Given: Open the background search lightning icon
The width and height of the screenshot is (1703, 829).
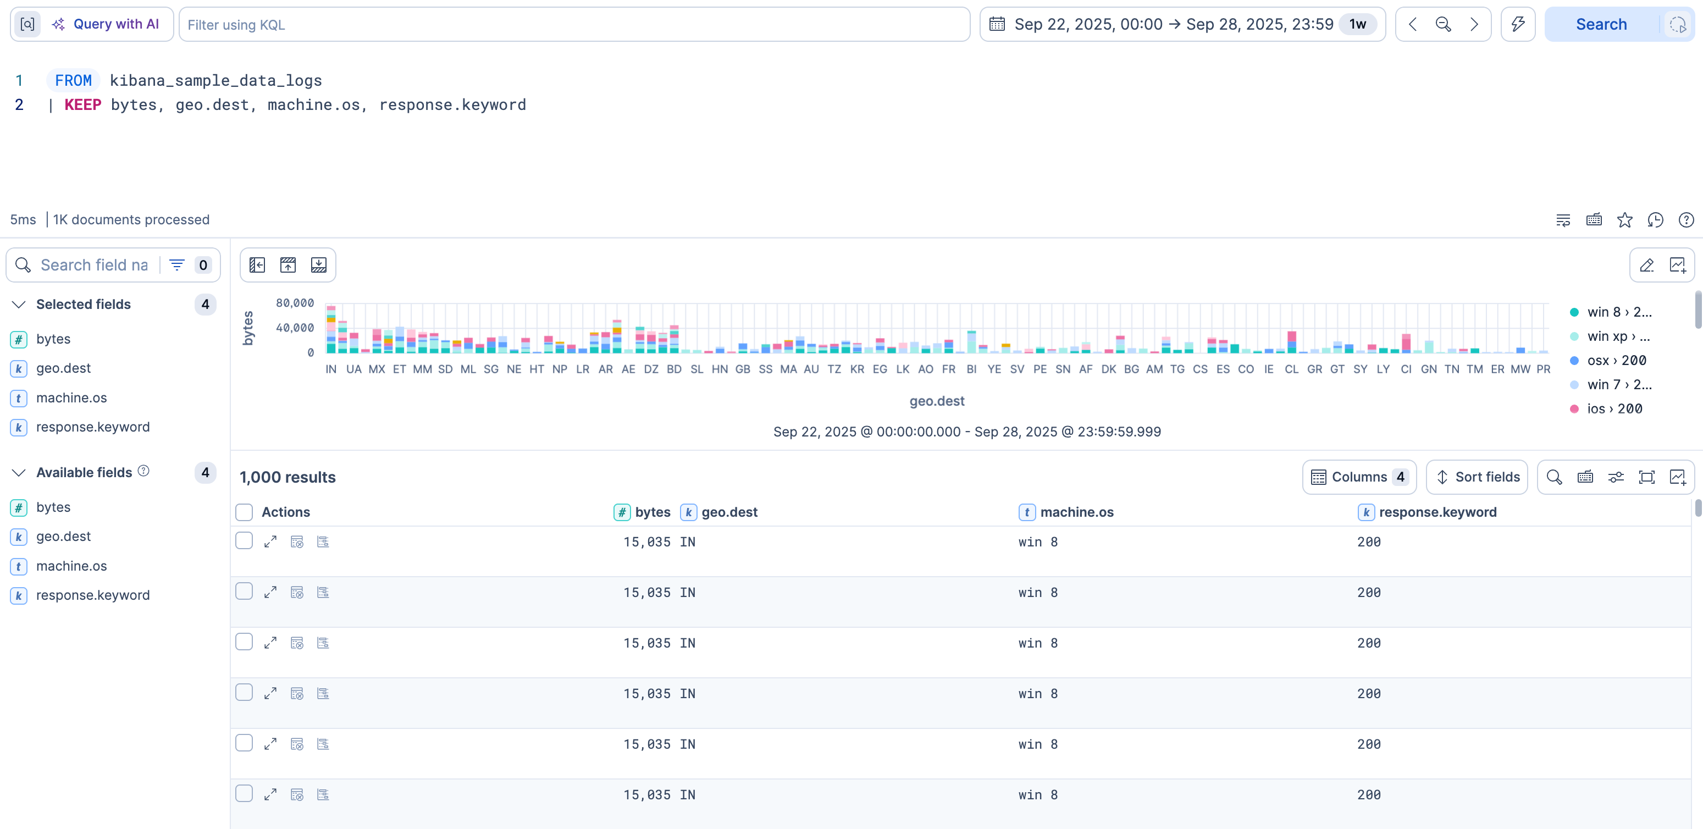Looking at the screenshot, I should 1517,24.
